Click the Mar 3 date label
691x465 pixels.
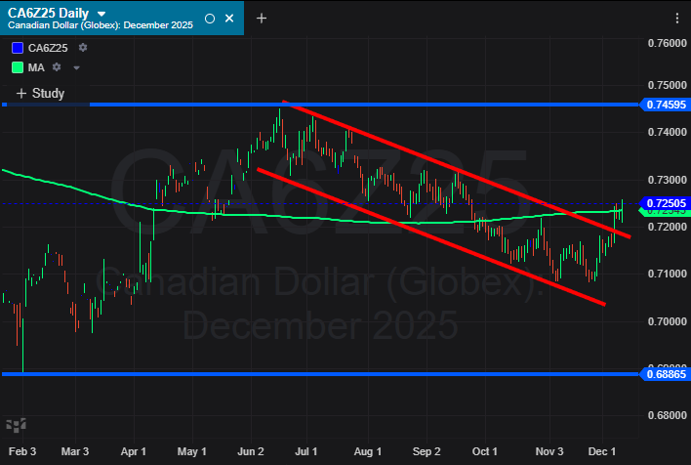click(75, 451)
